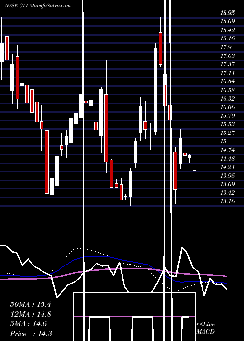Image resolution: width=244 pixels, height=341 pixels.
Task: Click the 16.32 price axis label
Action: [x=227, y=98]
